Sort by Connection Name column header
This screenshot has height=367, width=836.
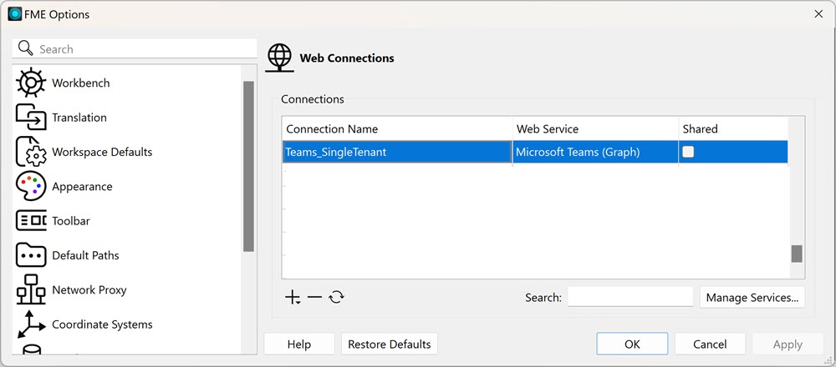(397, 128)
